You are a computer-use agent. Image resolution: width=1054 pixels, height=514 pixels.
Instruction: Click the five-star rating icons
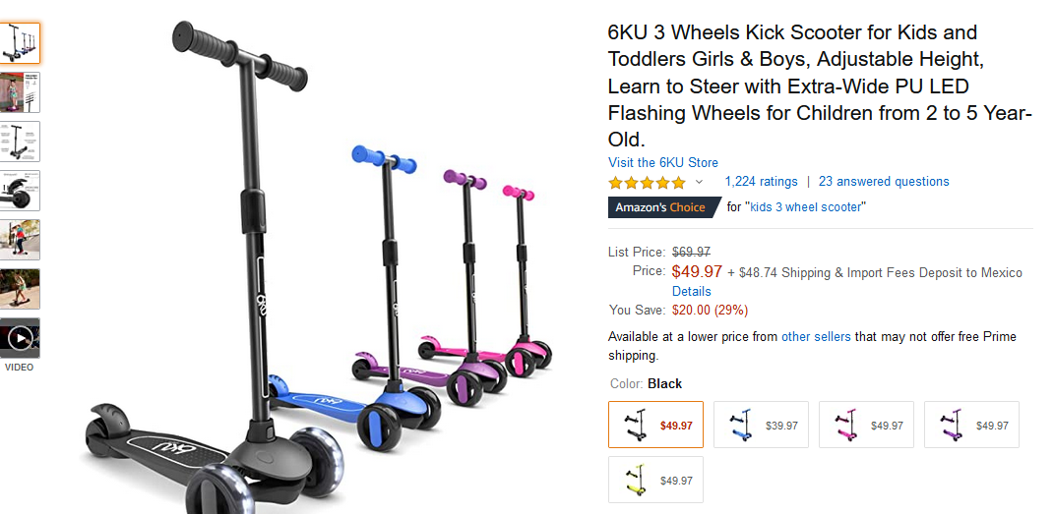[647, 182]
